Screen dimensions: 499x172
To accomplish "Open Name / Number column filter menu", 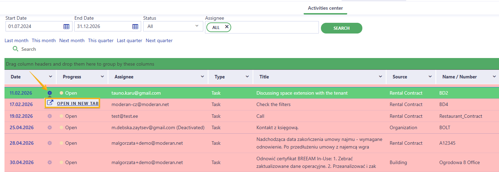I will pyautogui.click(x=494, y=77).
